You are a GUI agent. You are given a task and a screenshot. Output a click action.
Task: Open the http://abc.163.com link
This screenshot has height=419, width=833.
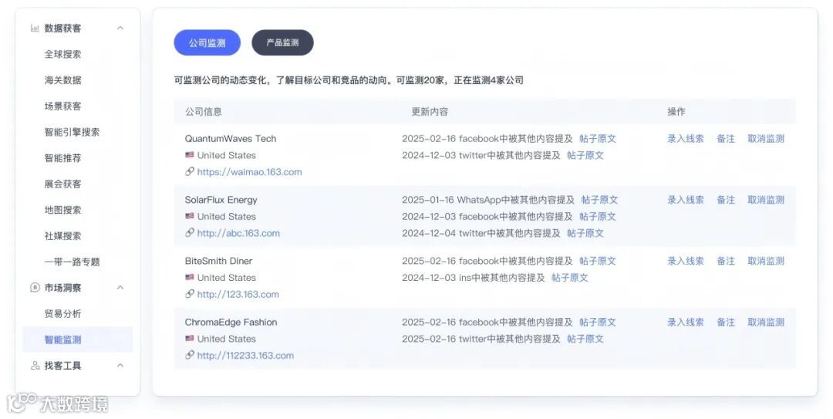tap(238, 233)
